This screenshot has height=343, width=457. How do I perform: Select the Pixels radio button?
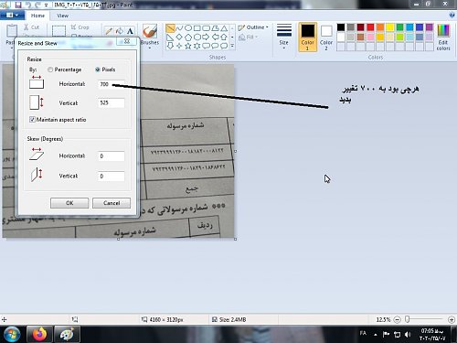pos(98,70)
